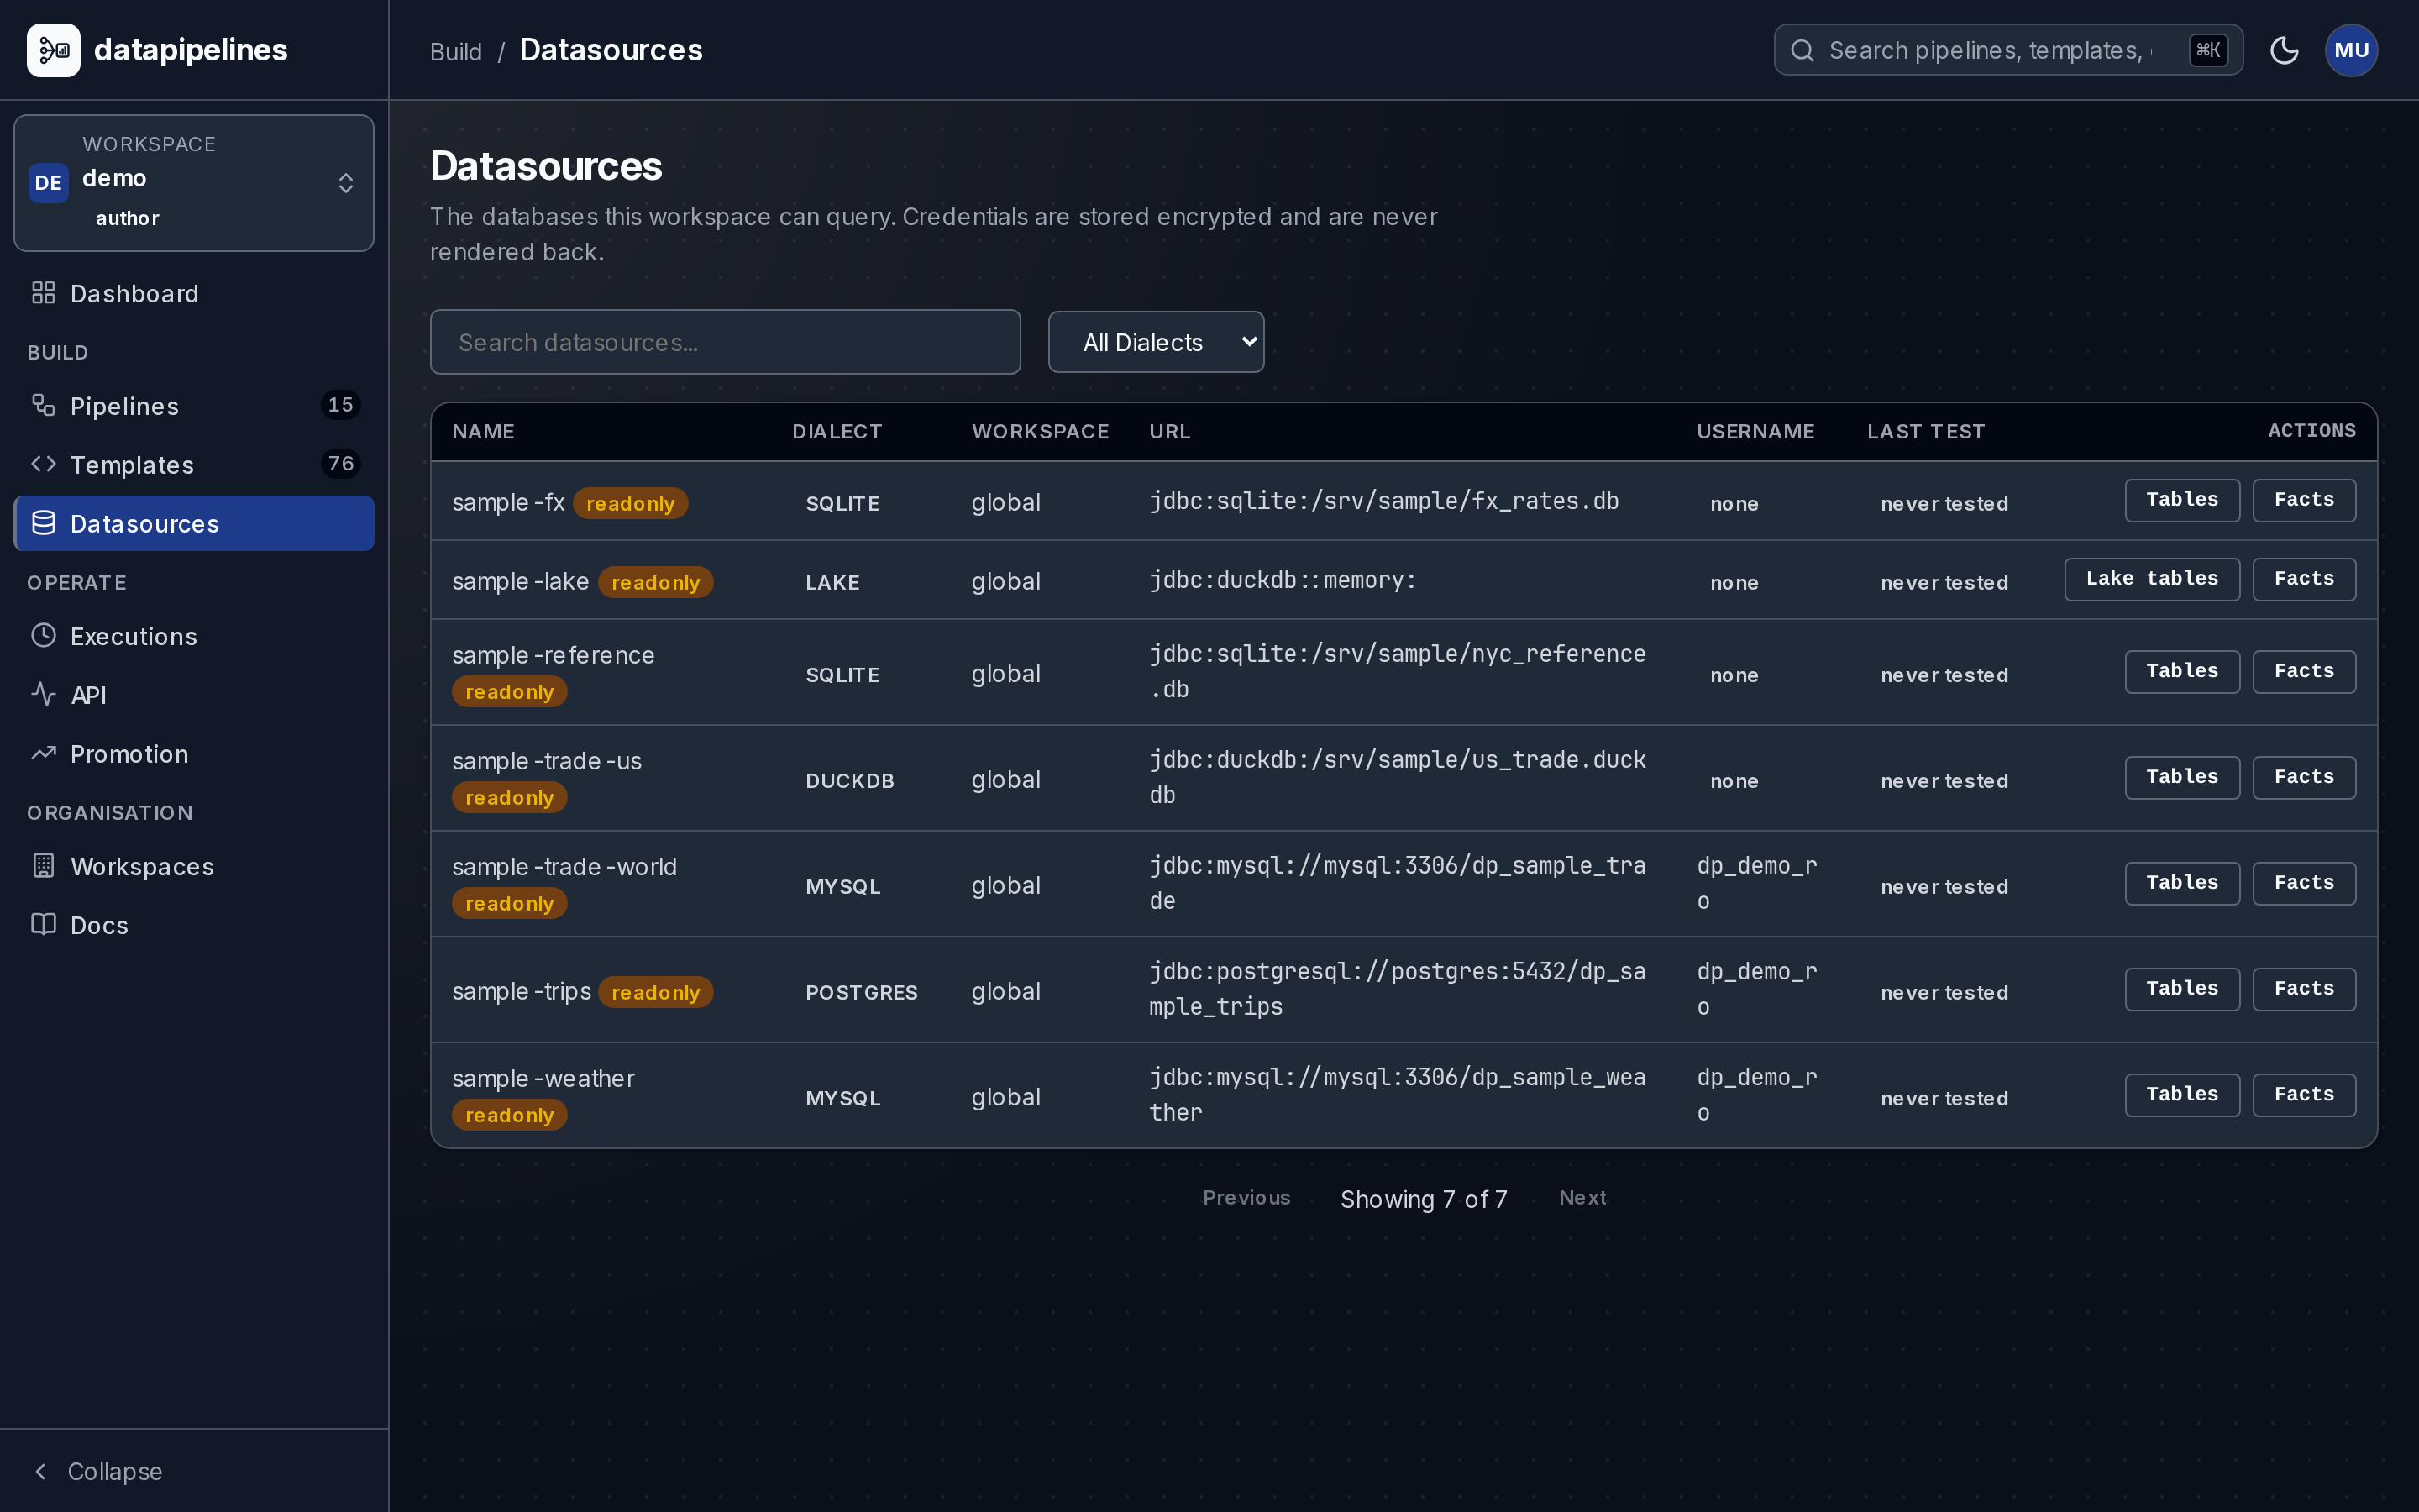Image resolution: width=2419 pixels, height=1512 pixels.
Task: Open Facts for sample-trade-world
Action: 2304,884
